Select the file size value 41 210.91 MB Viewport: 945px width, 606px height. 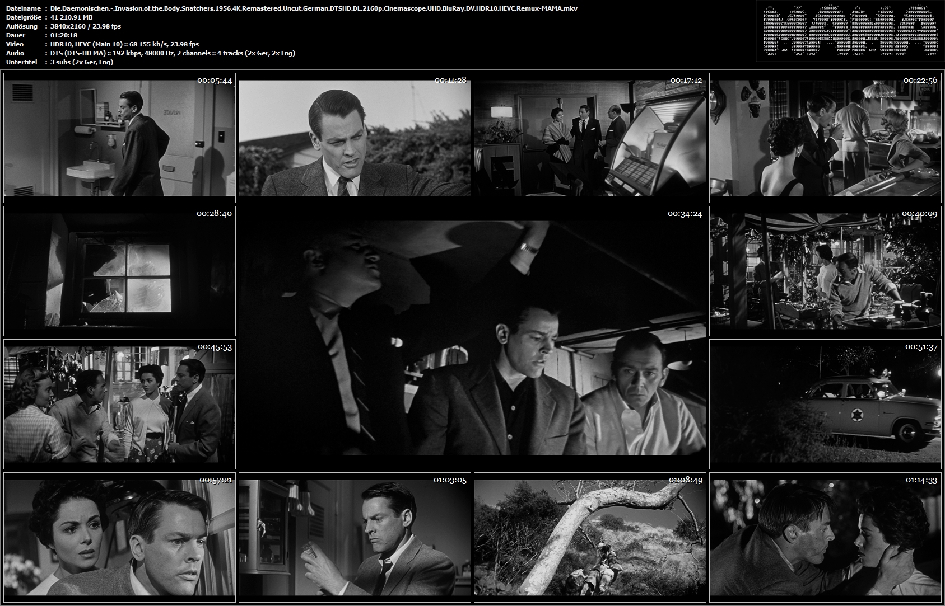point(71,17)
